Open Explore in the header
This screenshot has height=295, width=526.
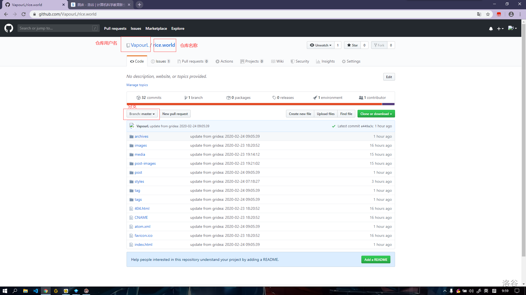(x=178, y=28)
